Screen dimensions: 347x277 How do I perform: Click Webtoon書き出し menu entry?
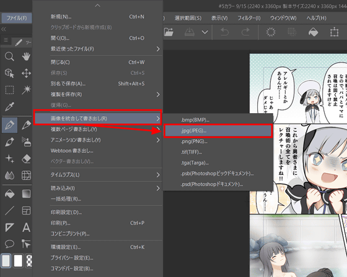(x=98, y=151)
